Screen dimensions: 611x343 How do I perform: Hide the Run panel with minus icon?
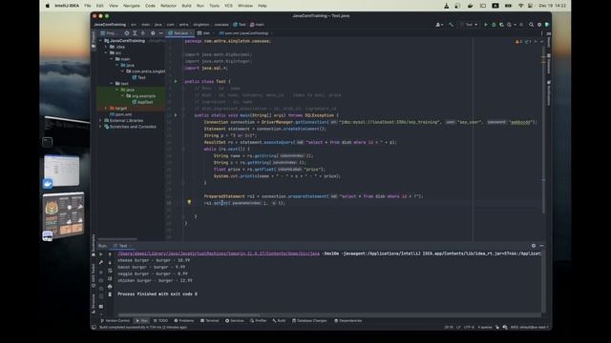pos(541,246)
